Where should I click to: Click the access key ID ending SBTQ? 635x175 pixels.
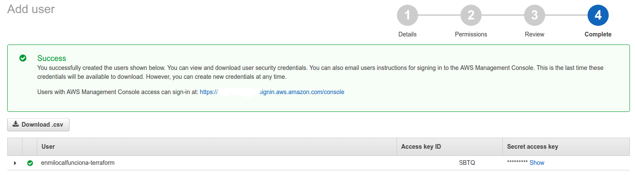(x=467, y=163)
